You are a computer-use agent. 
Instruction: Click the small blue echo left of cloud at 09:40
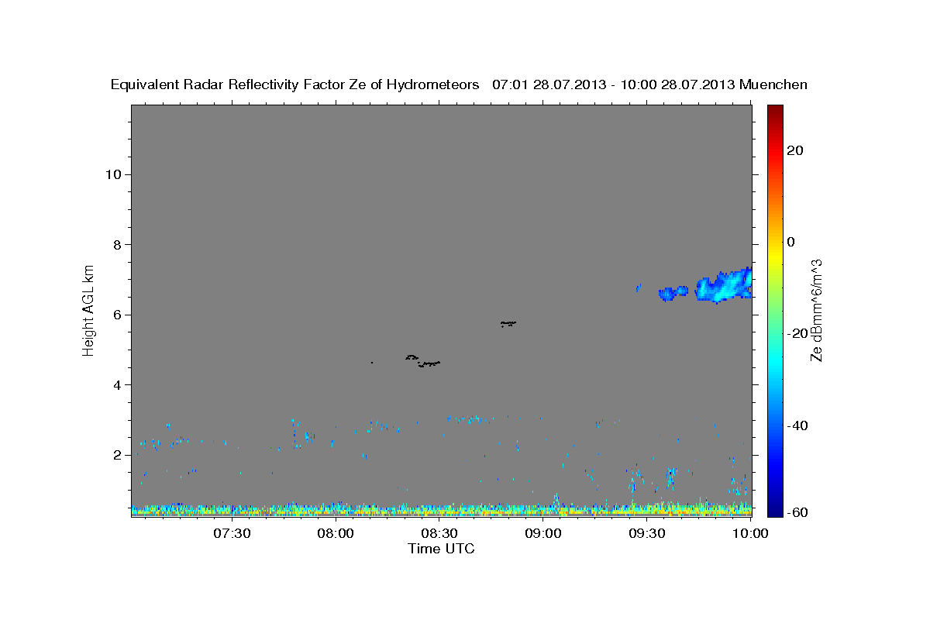(673, 293)
